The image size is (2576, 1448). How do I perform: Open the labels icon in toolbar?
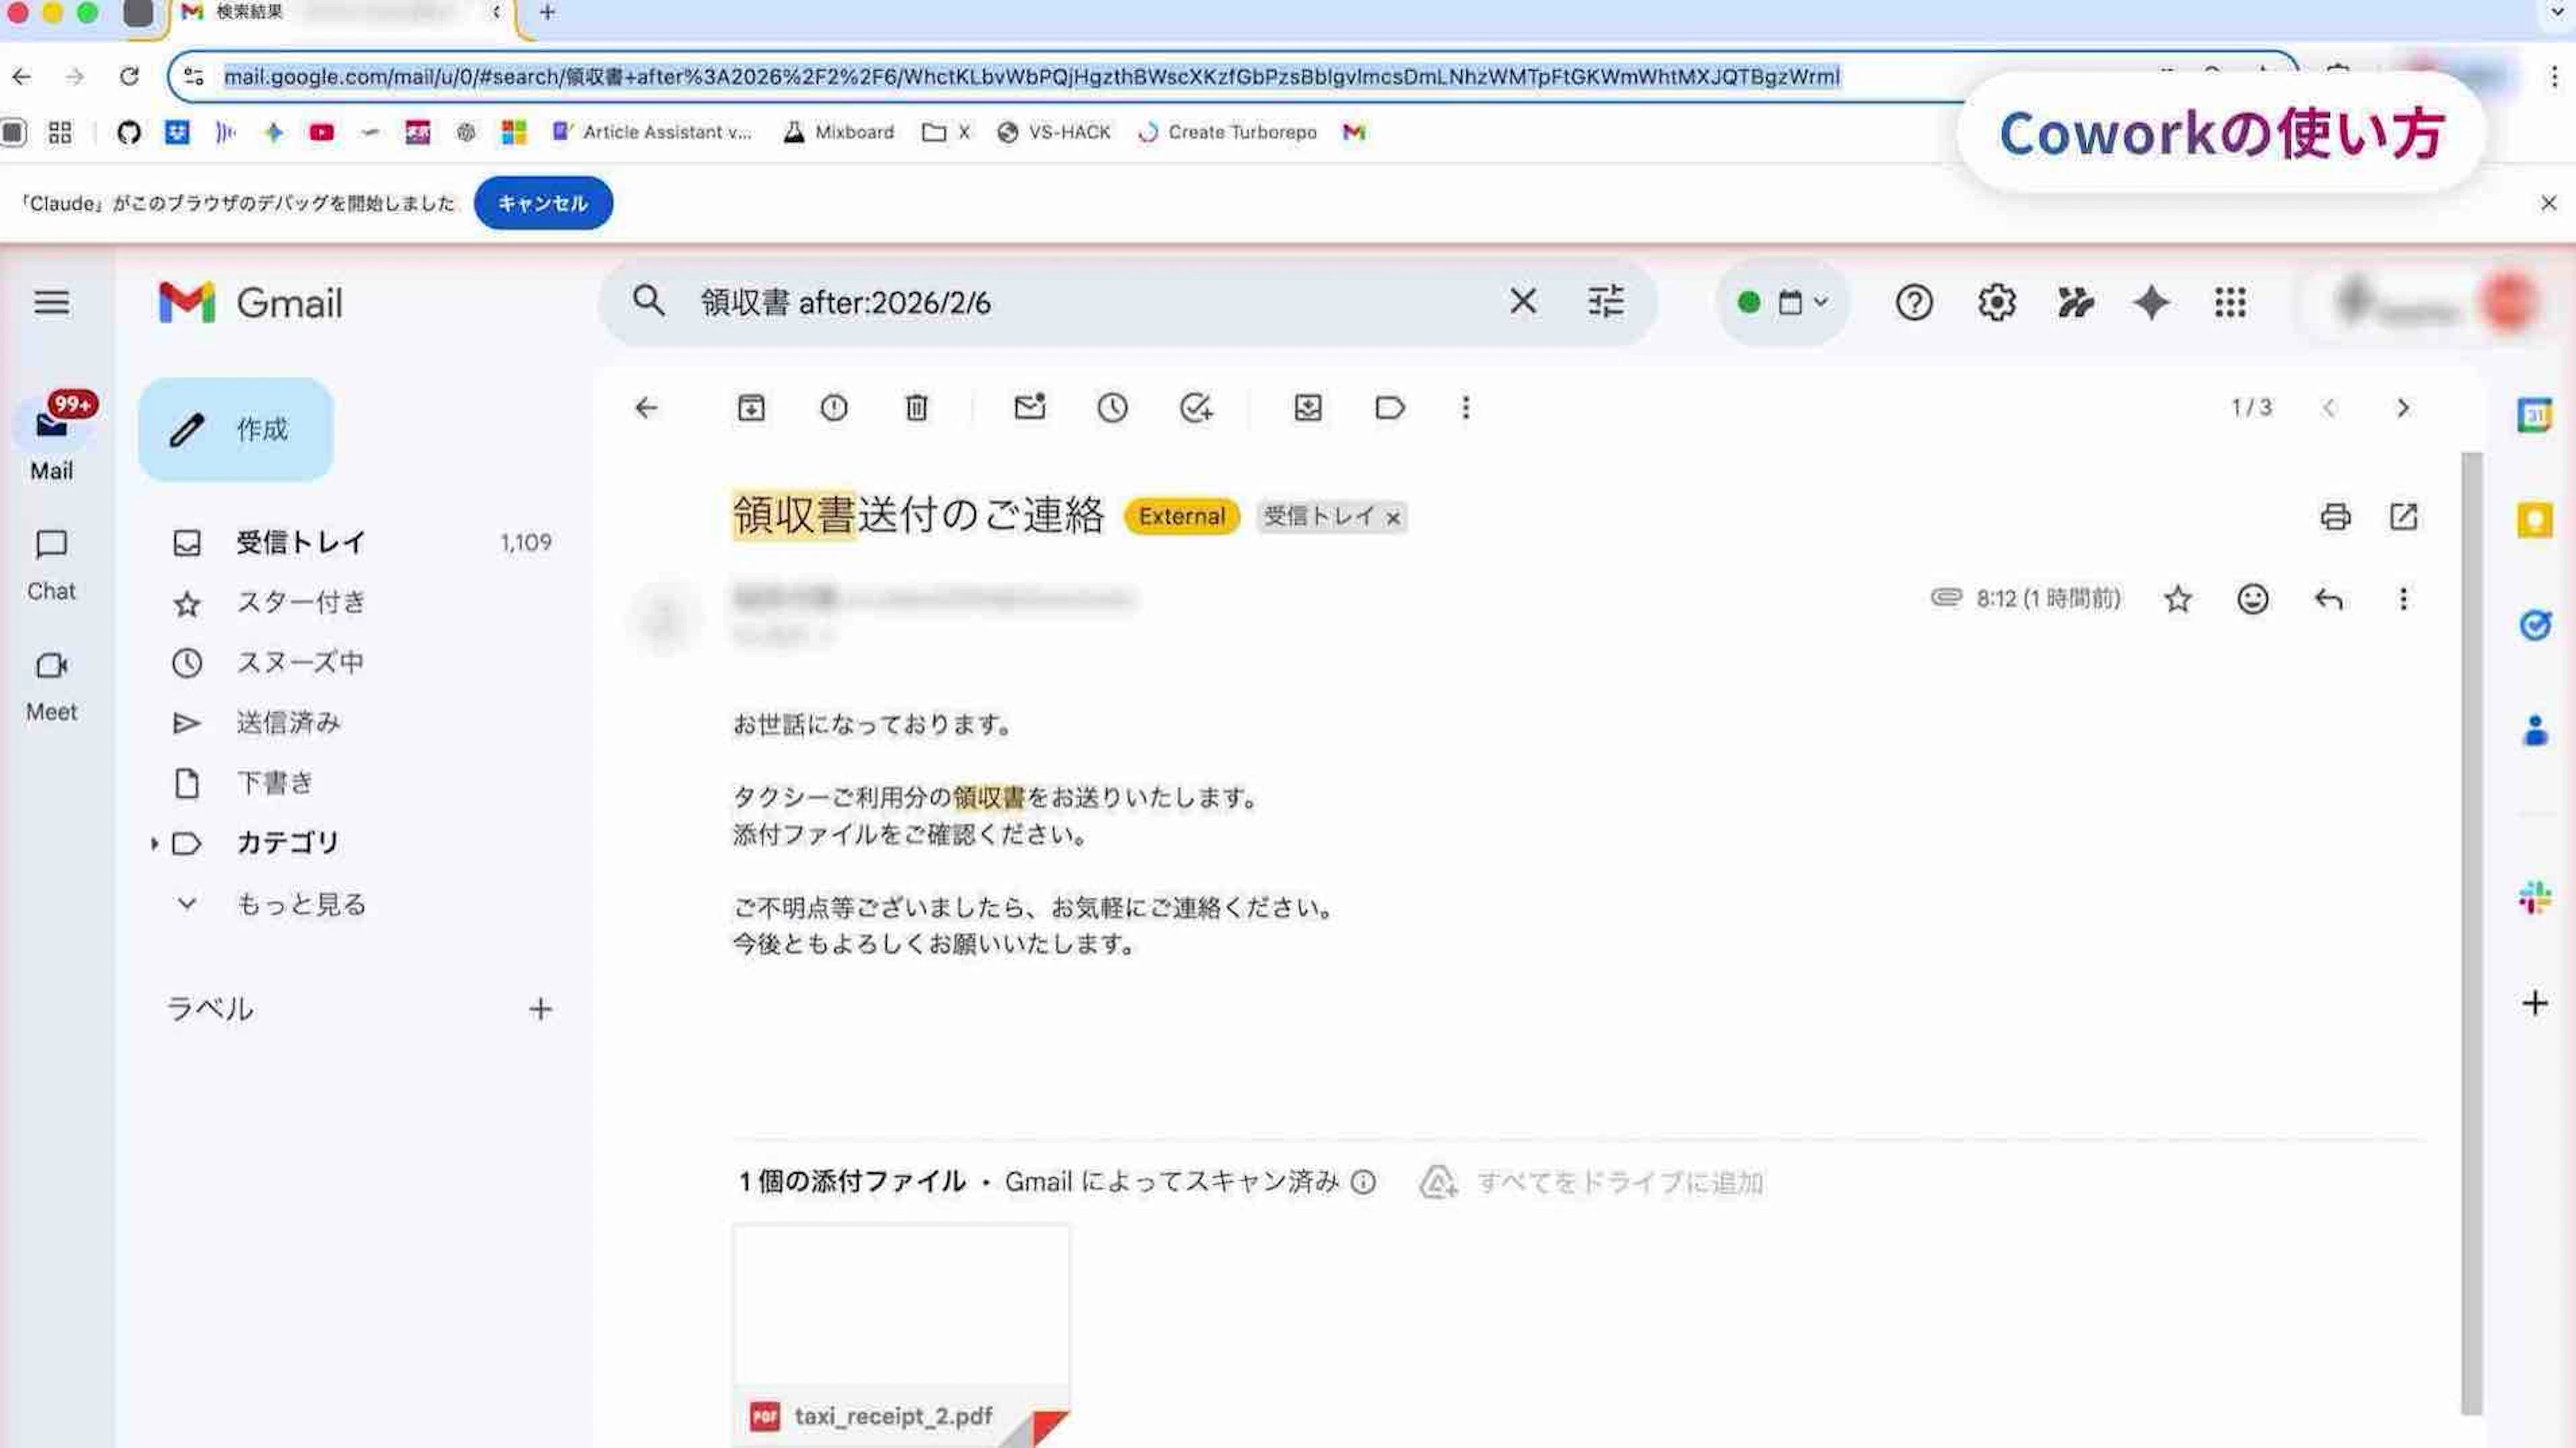point(1390,408)
